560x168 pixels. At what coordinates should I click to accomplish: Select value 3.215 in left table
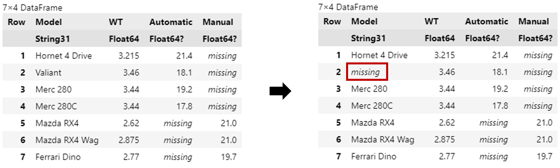pyautogui.click(x=129, y=56)
